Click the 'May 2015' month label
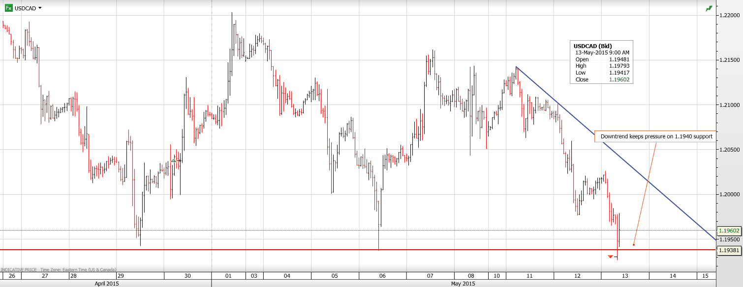 (x=463, y=284)
